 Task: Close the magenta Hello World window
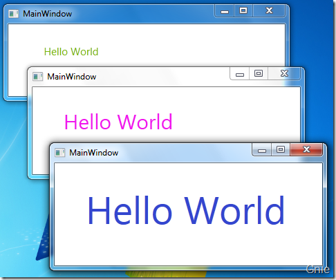click(x=284, y=74)
